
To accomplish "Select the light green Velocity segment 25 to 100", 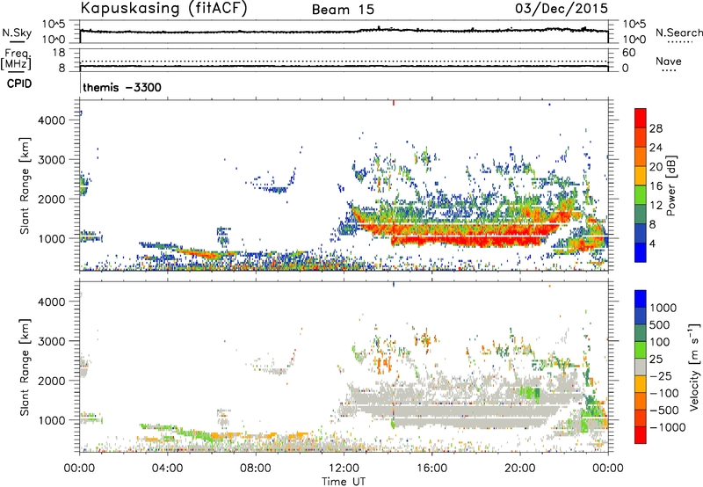I will point(641,350).
